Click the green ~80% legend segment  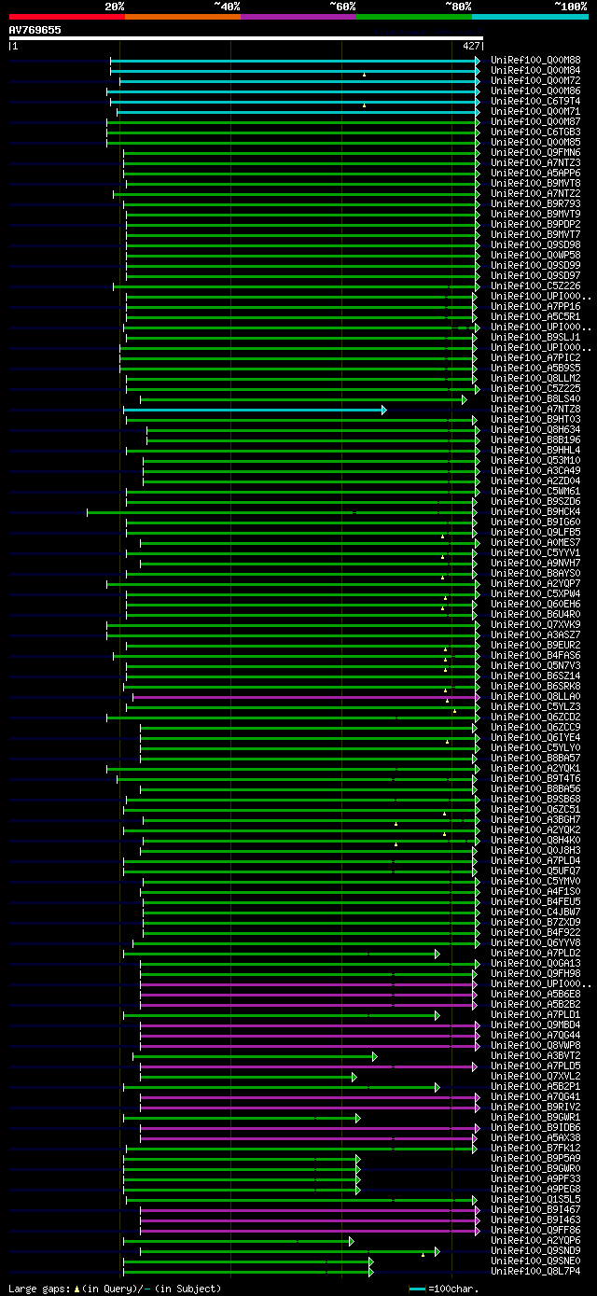[414, 17]
